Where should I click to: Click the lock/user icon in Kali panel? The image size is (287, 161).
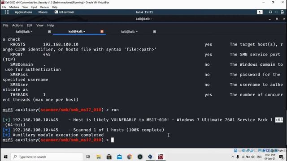tap(282, 12)
